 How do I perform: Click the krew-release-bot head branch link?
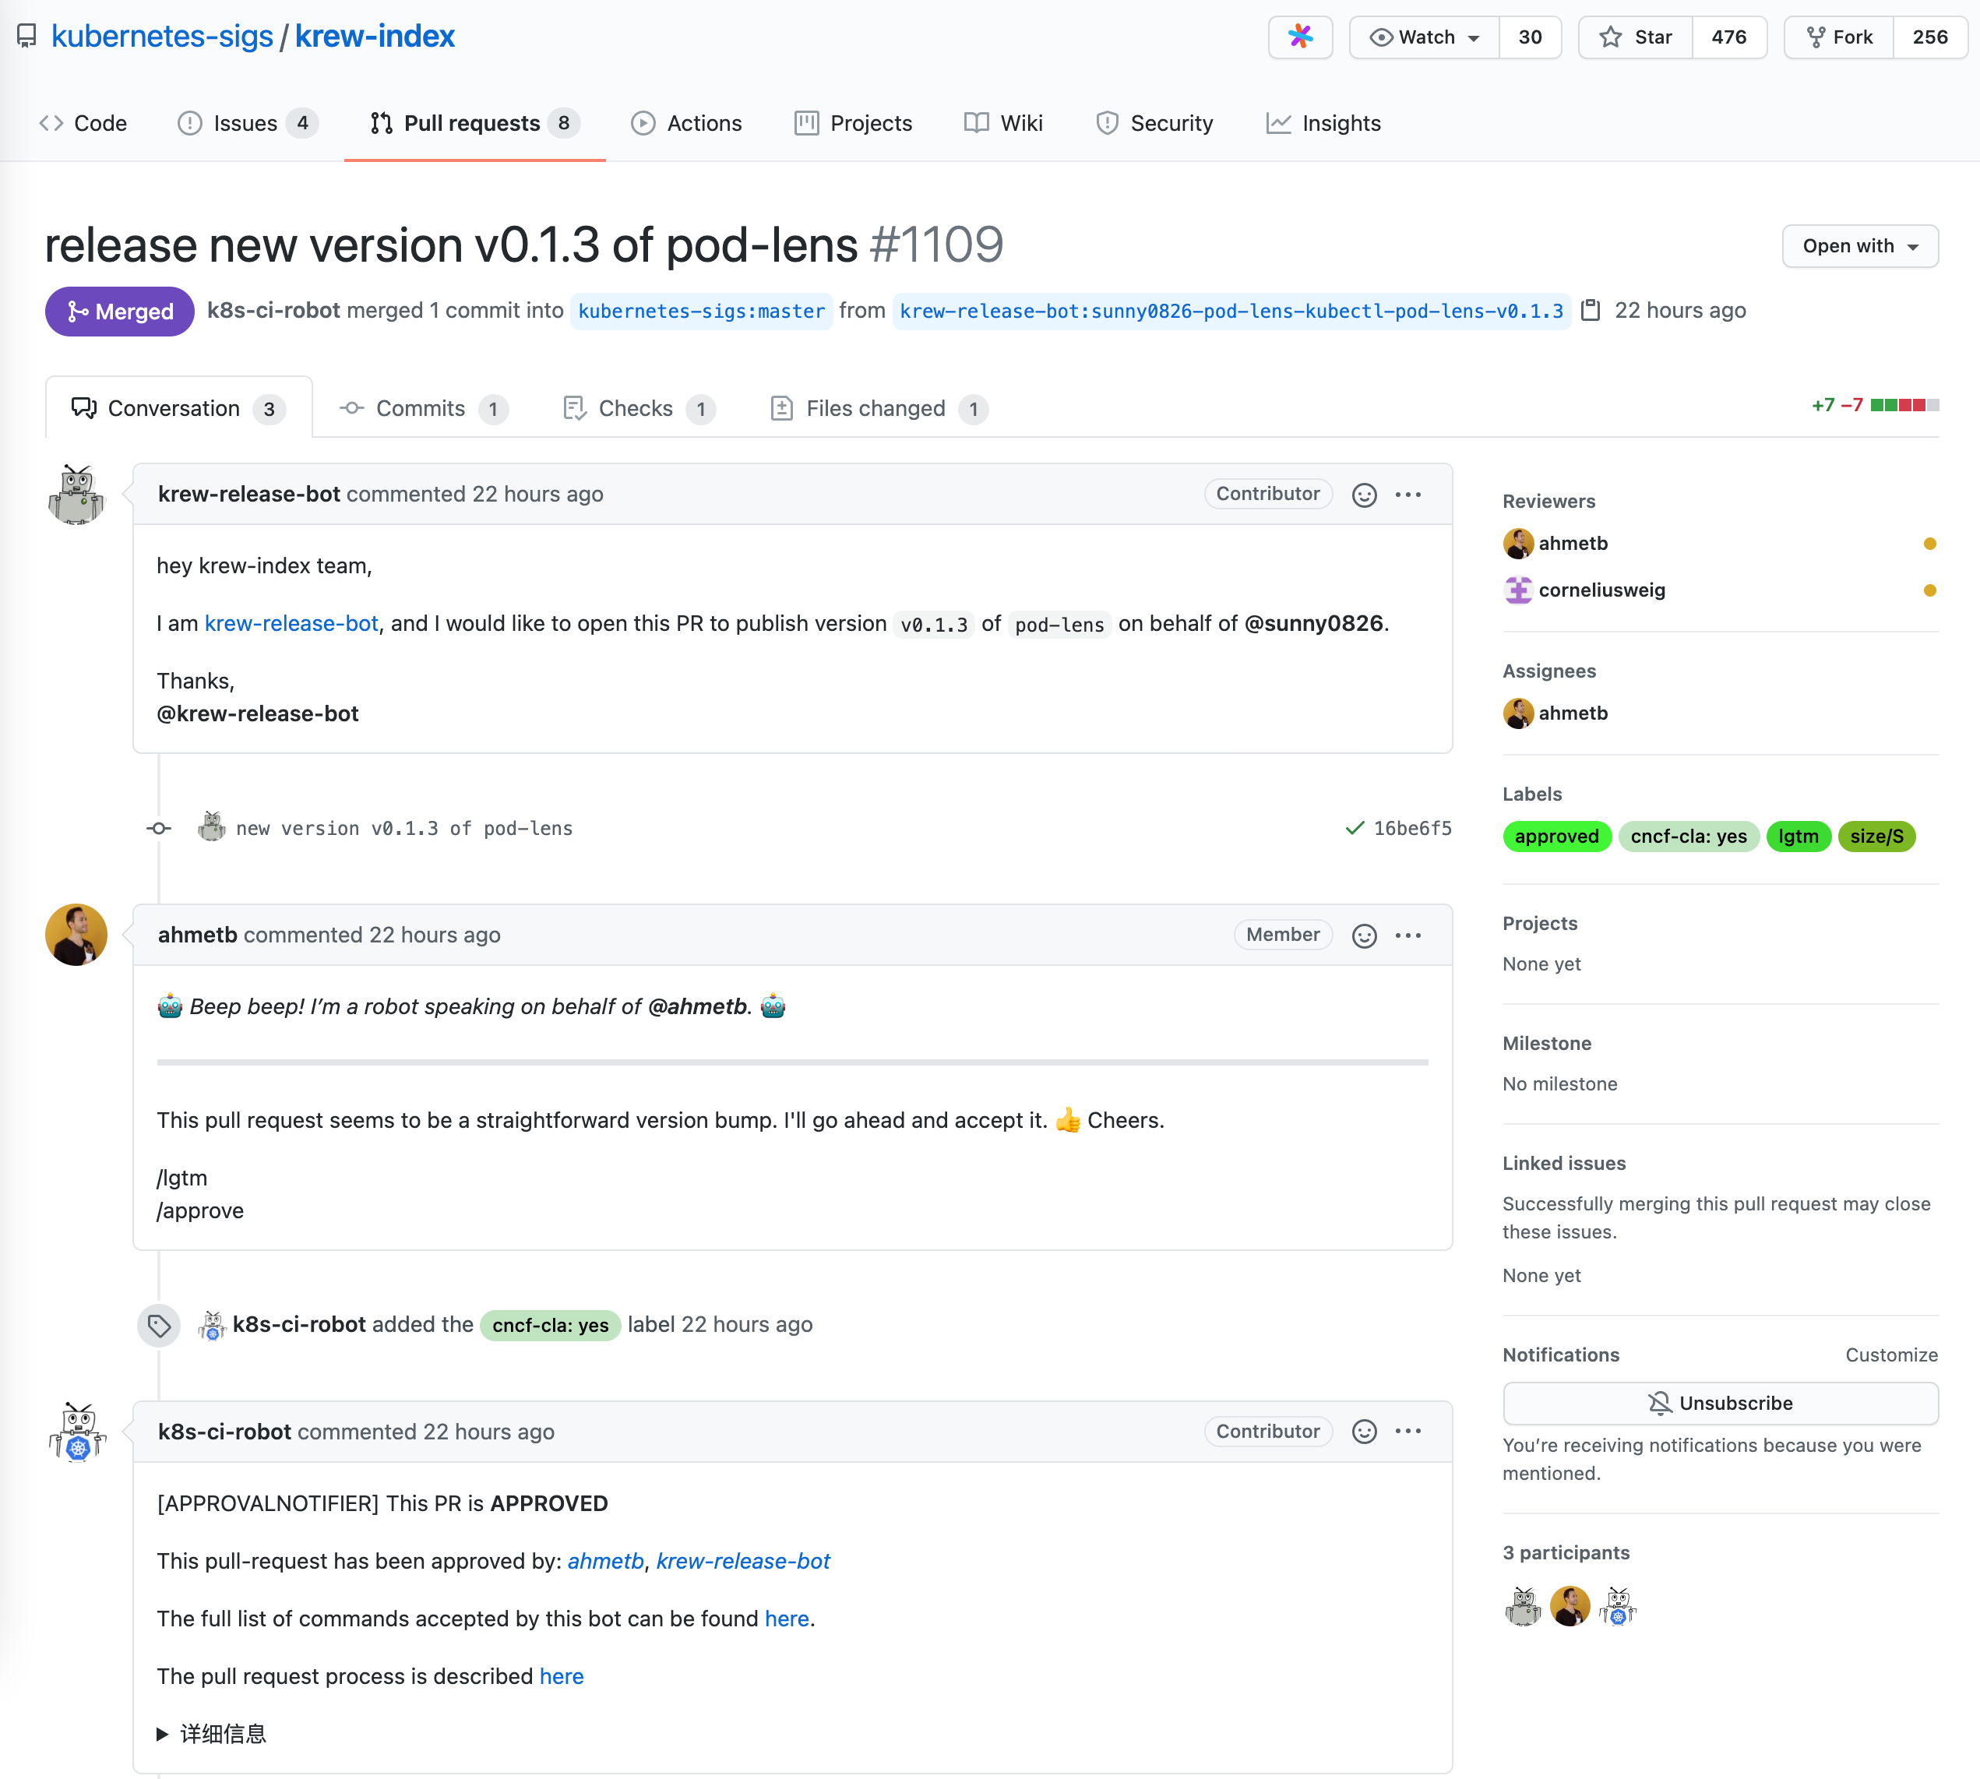tap(1231, 311)
